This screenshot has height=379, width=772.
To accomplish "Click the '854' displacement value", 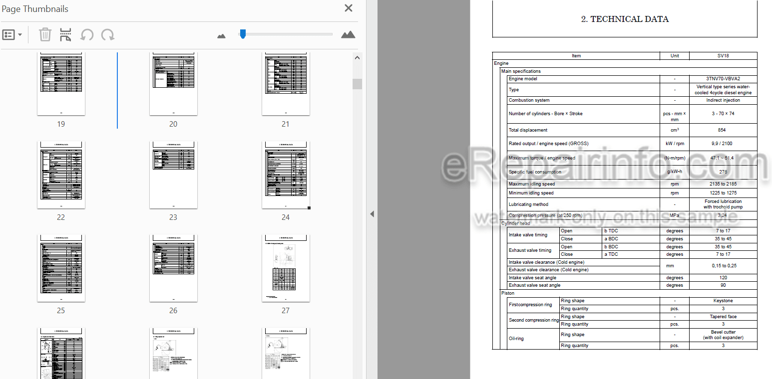I will click(x=722, y=130).
